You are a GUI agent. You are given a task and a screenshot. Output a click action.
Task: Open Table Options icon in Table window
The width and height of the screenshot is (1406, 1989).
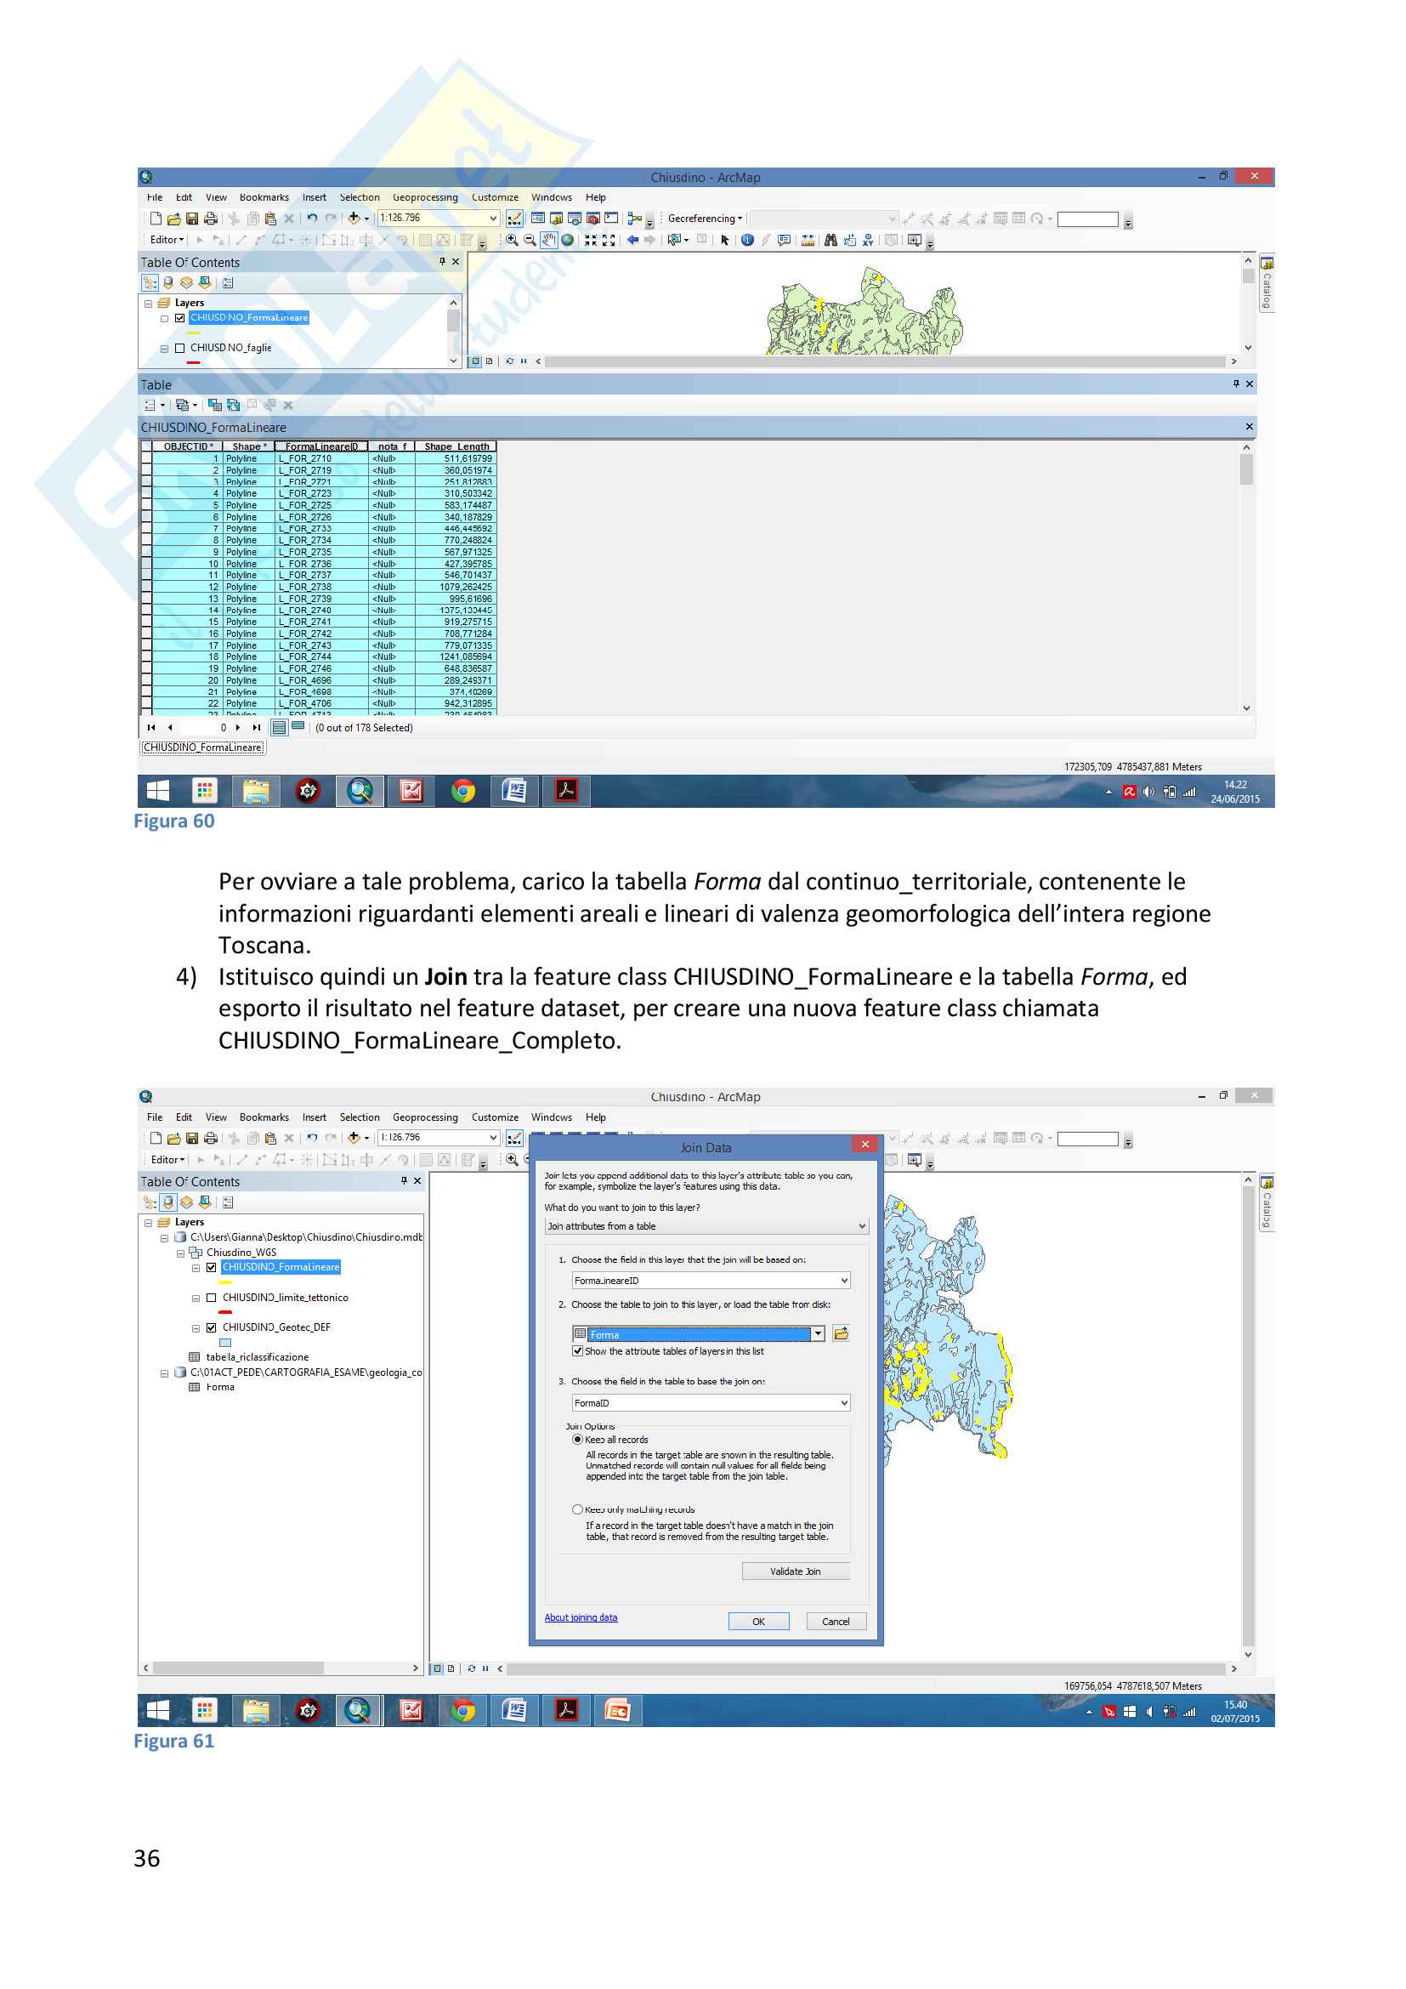(150, 406)
